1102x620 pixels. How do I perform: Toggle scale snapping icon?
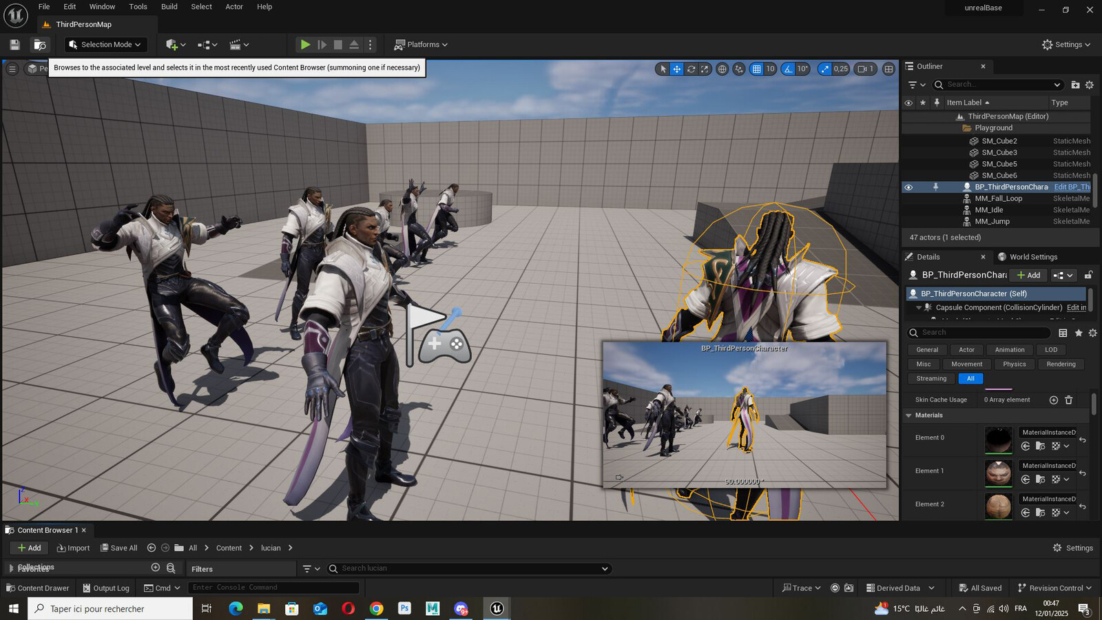[824, 69]
